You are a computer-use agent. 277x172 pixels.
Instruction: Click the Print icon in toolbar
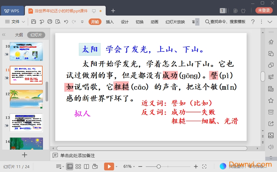(50, 22)
